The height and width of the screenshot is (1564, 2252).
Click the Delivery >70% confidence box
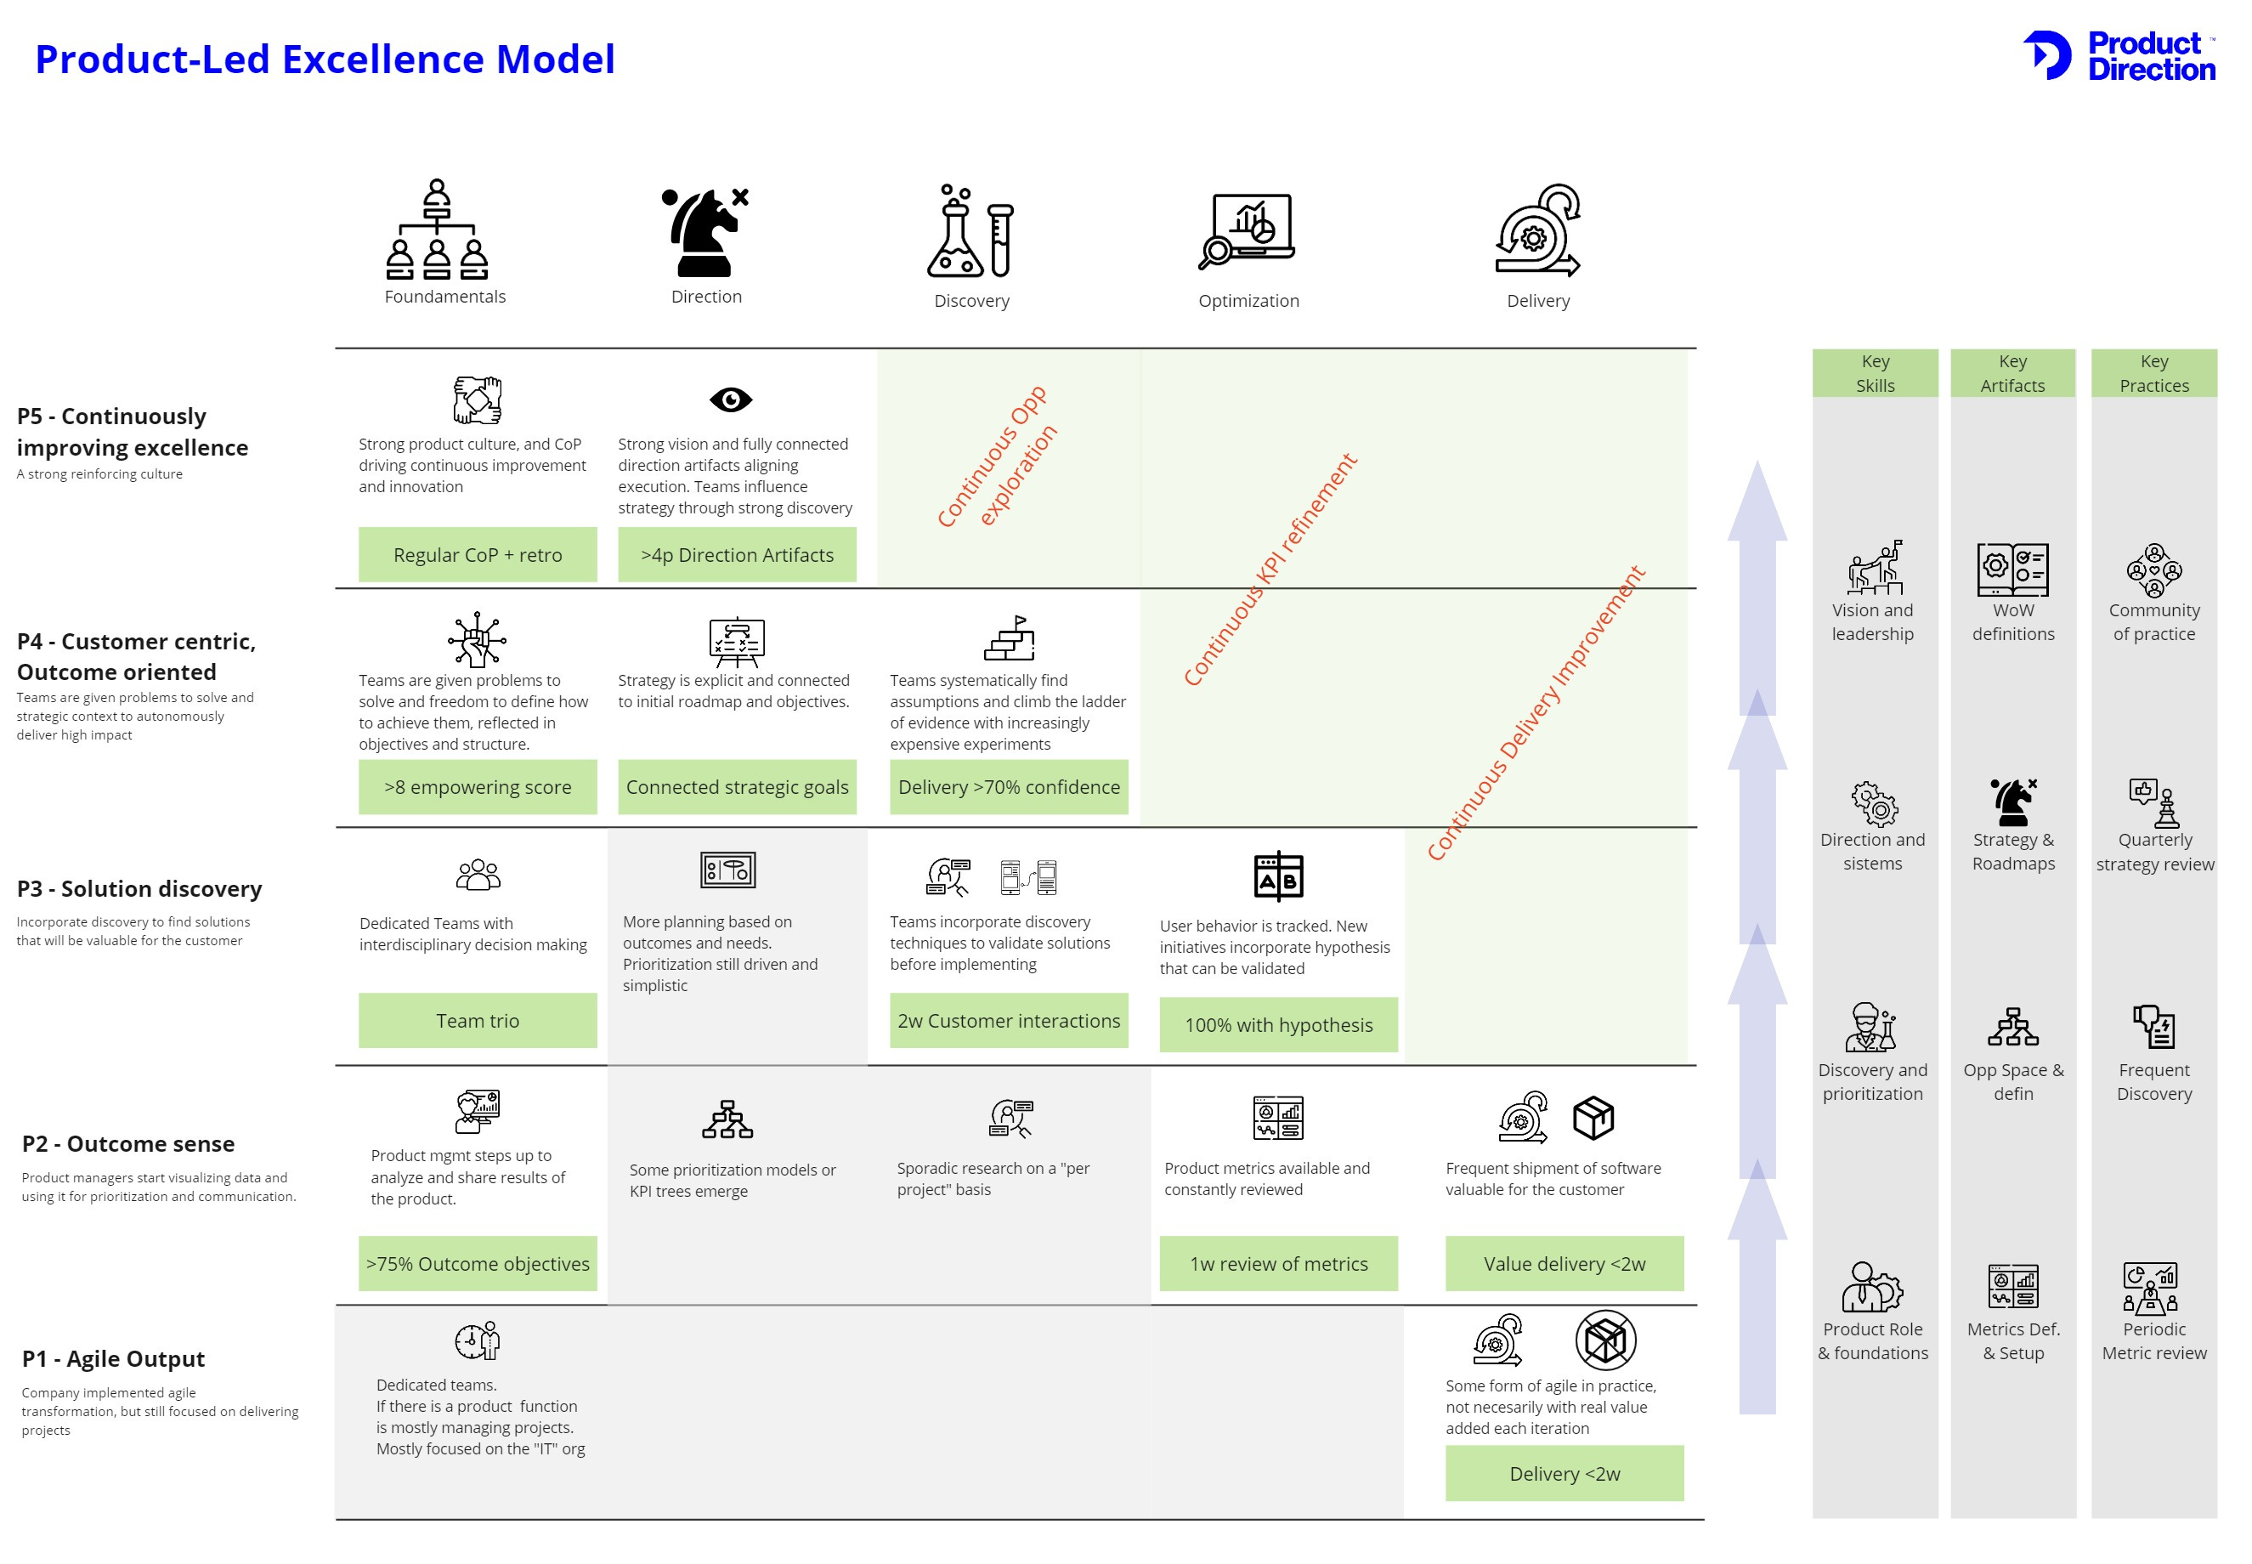[x=1008, y=787]
